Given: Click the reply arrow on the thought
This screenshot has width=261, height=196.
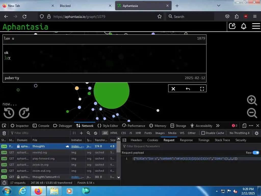Looking at the screenshot, I should (x=188, y=89).
